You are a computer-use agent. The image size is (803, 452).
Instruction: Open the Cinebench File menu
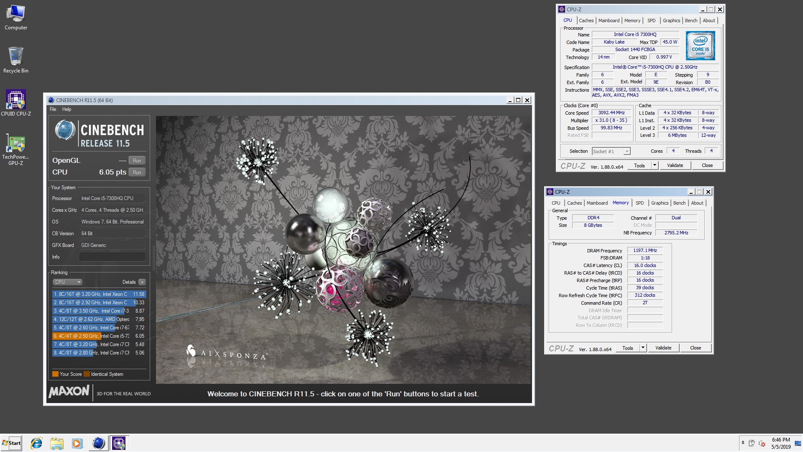point(53,109)
